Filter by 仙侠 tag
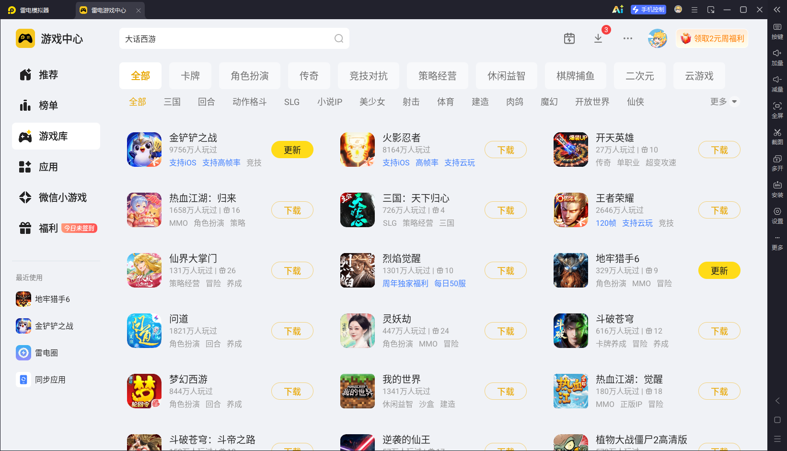This screenshot has width=787, height=451. coord(636,102)
